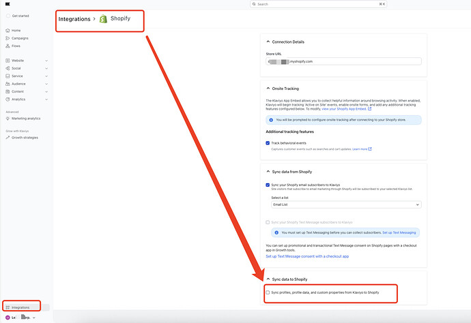Expand the Service menu chevron
Image resolution: width=471 pixels, height=323 pixels.
click(46, 76)
